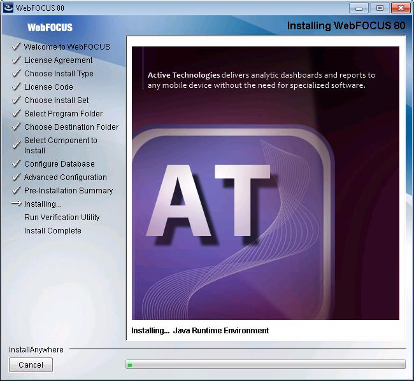Click the InstallAnywhere label
The width and height of the screenshot is (414, 381).
tap(36, 350)
